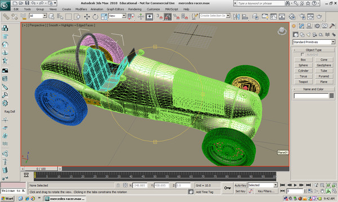Select the Select and Rotate tool
Viewport: 338px width, 202px height.
[x=95, y=16]
